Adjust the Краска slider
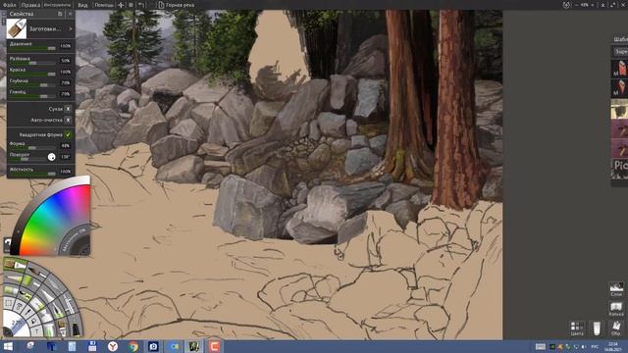The height and width of the screenshot is (353, 628). tap(32, 75)
